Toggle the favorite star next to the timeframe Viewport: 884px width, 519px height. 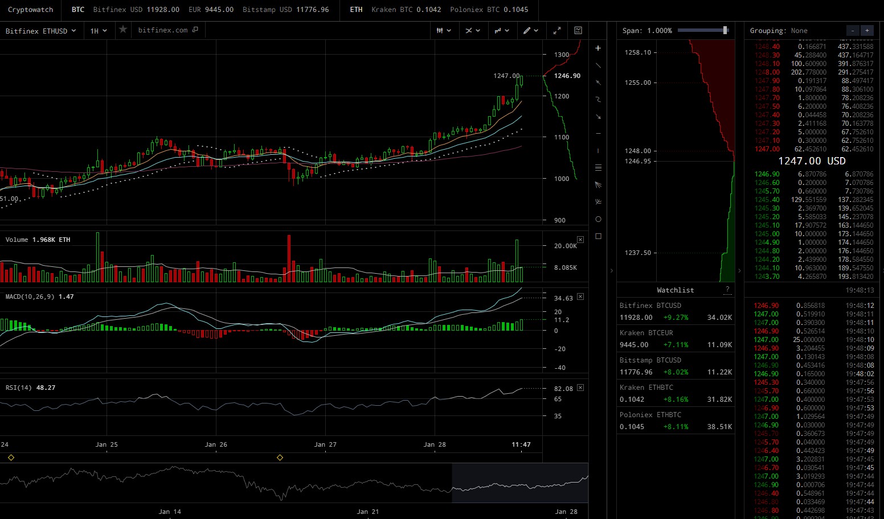pyautogui.click(x=122, y=30)
